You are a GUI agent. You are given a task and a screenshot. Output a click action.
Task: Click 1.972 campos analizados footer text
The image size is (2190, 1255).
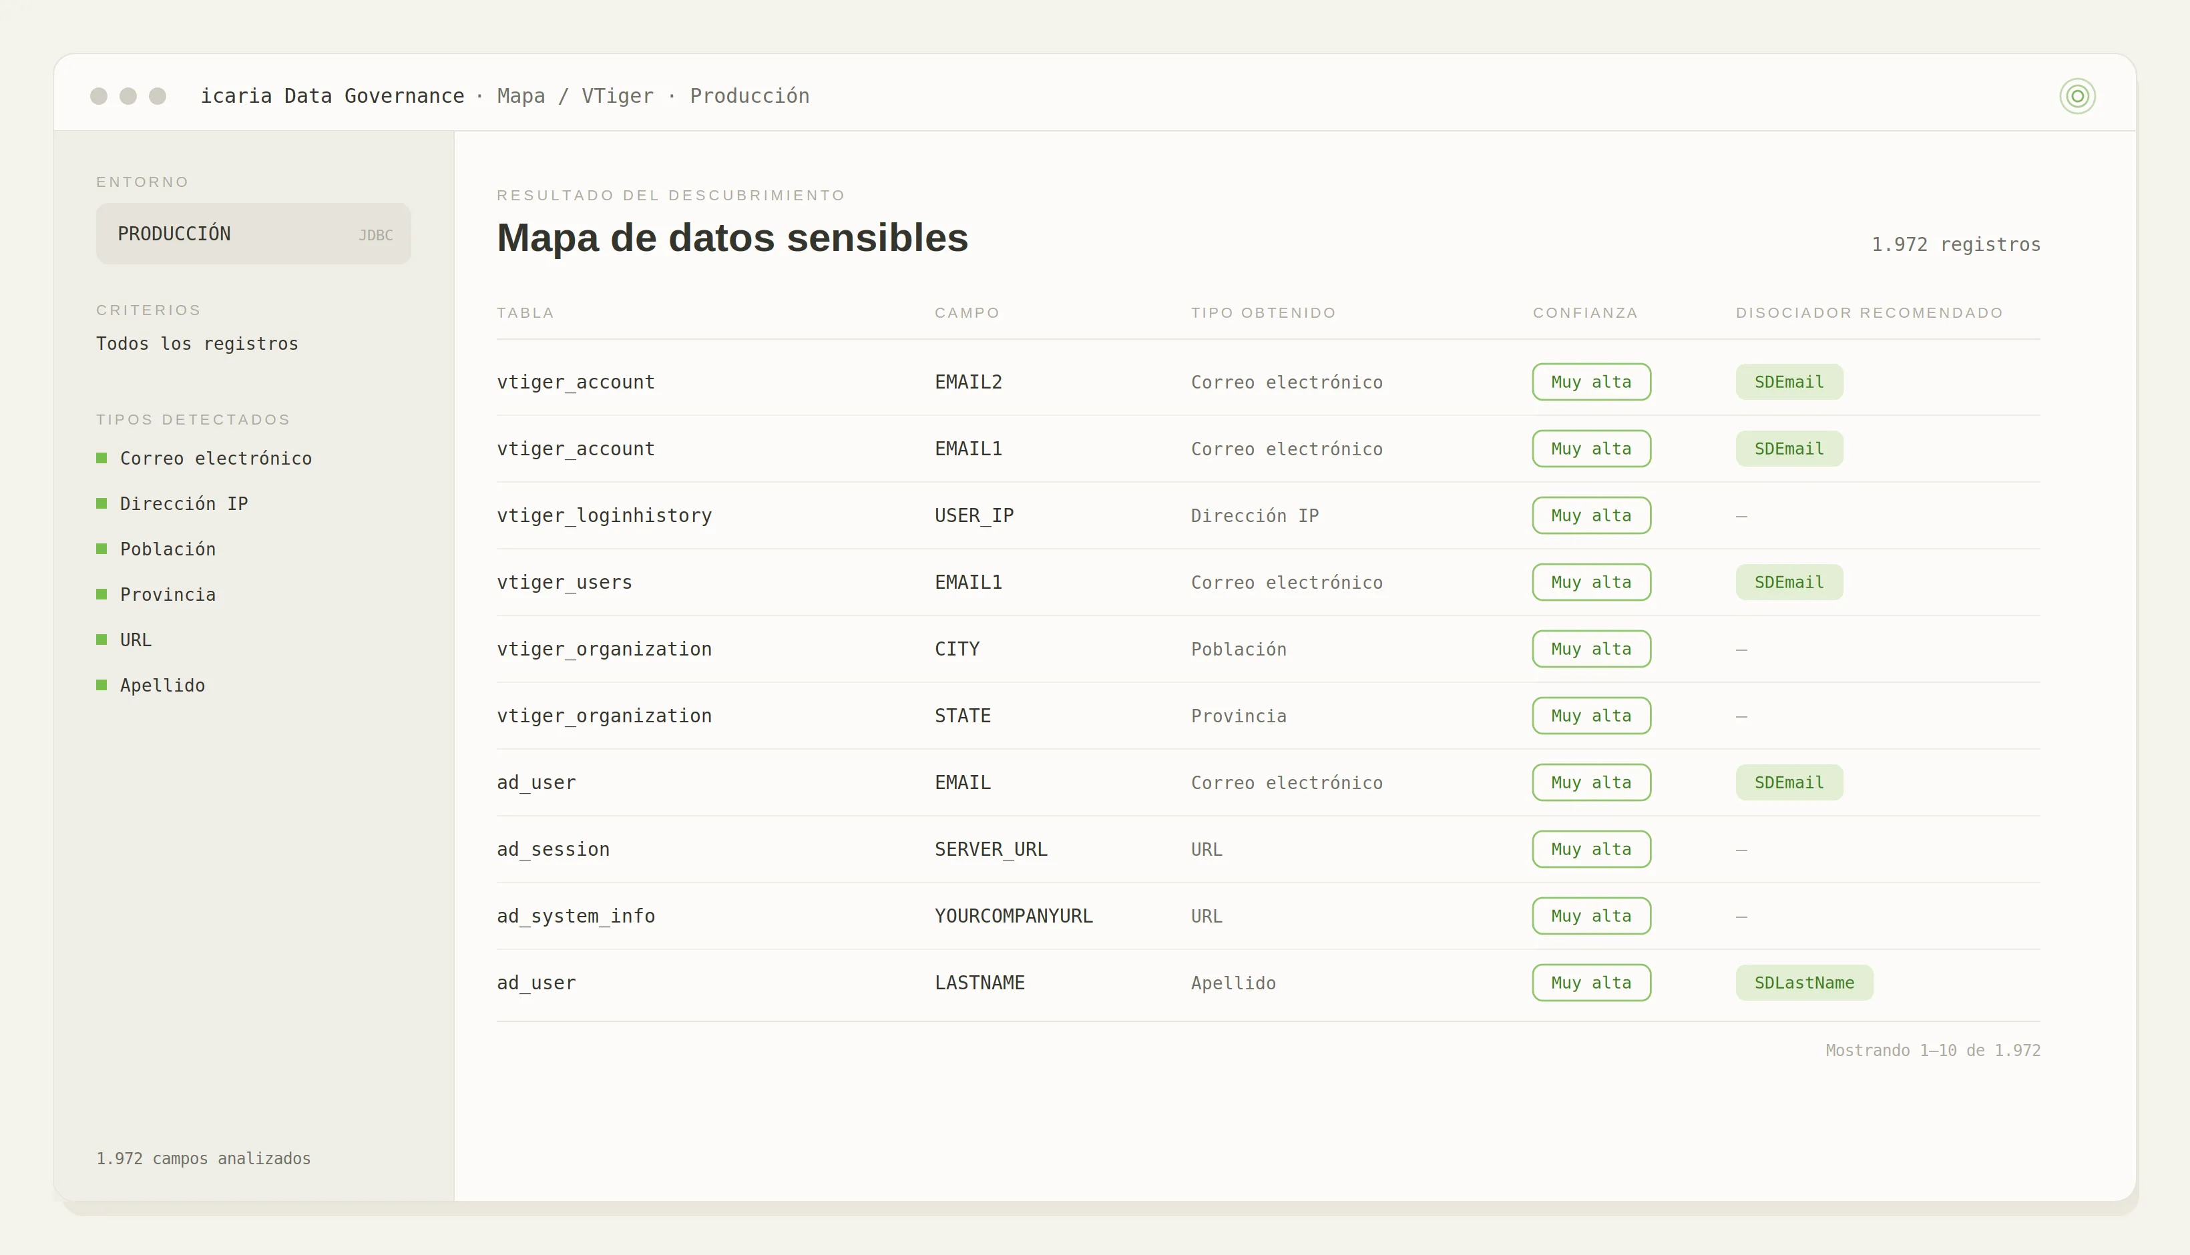click(x=204, y=1158)
